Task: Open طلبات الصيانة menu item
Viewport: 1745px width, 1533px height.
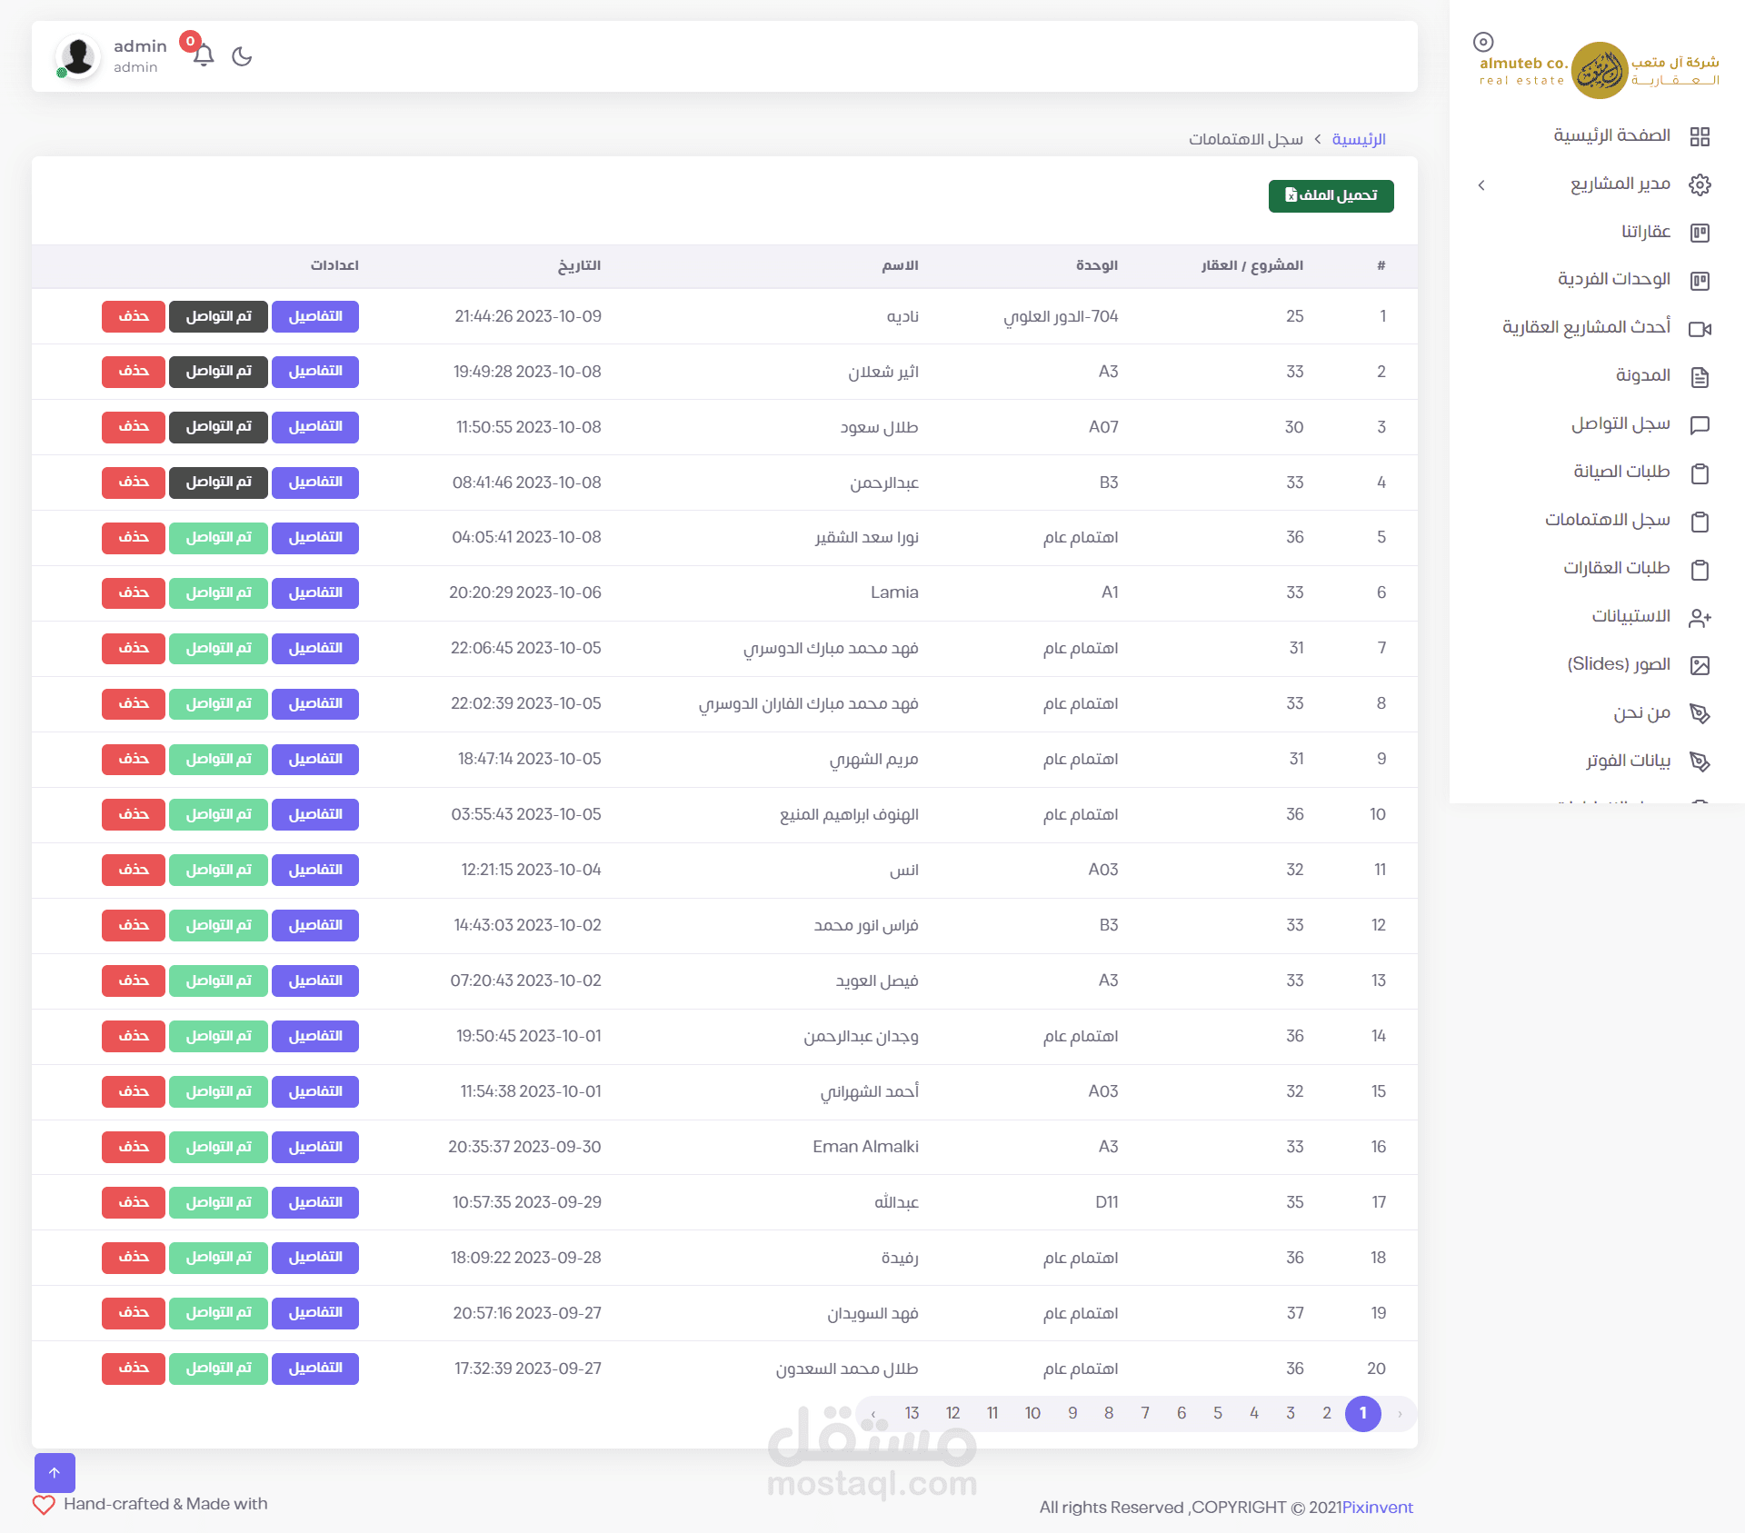Action: pyautogui.click(x=1621, y=472)
